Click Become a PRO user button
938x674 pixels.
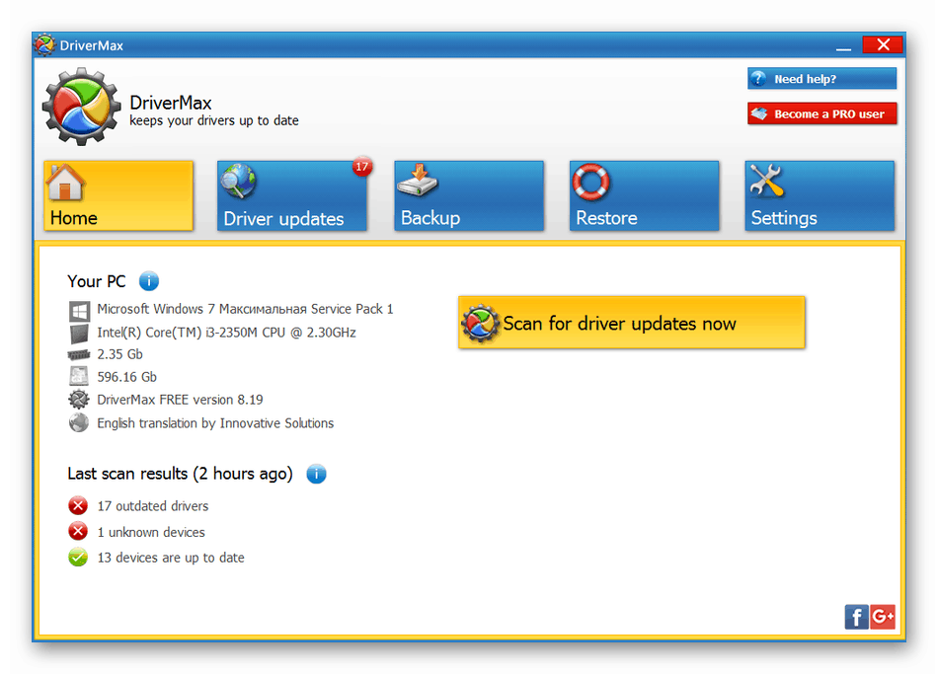pos(821,113)
